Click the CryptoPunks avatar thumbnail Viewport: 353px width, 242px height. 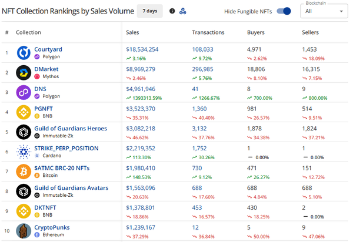coord(24,231)
